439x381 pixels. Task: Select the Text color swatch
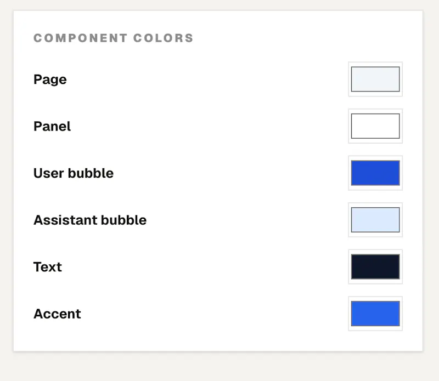click(x=375, y=266)
